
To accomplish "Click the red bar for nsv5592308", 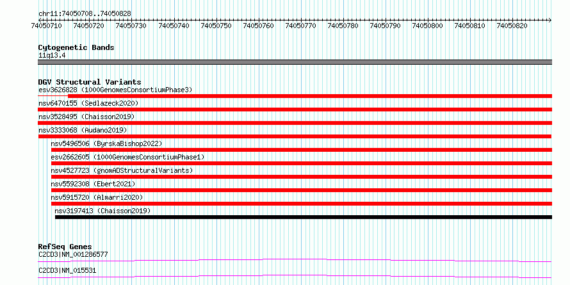I will tap(302, 190).
